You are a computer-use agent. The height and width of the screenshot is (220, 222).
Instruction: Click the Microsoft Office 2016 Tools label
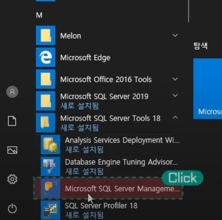click(106, 79)
